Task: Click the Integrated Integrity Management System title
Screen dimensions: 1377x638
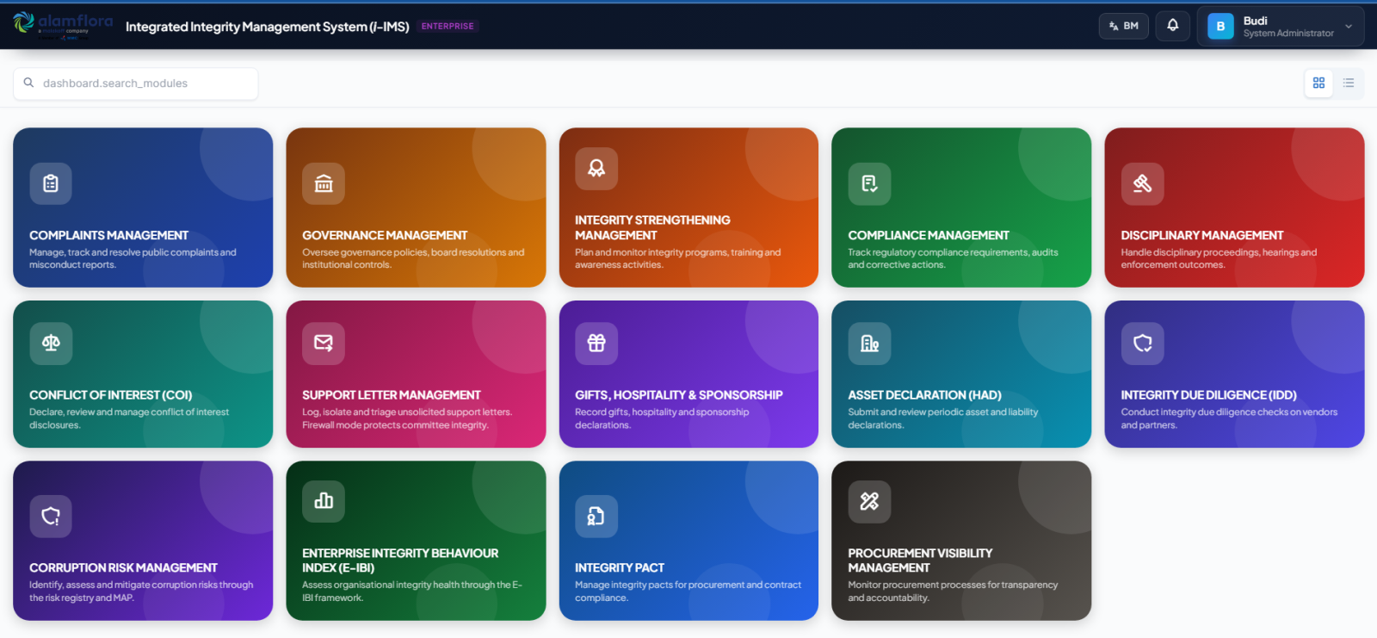Action: pyautogui.click(x=268, y=27)
